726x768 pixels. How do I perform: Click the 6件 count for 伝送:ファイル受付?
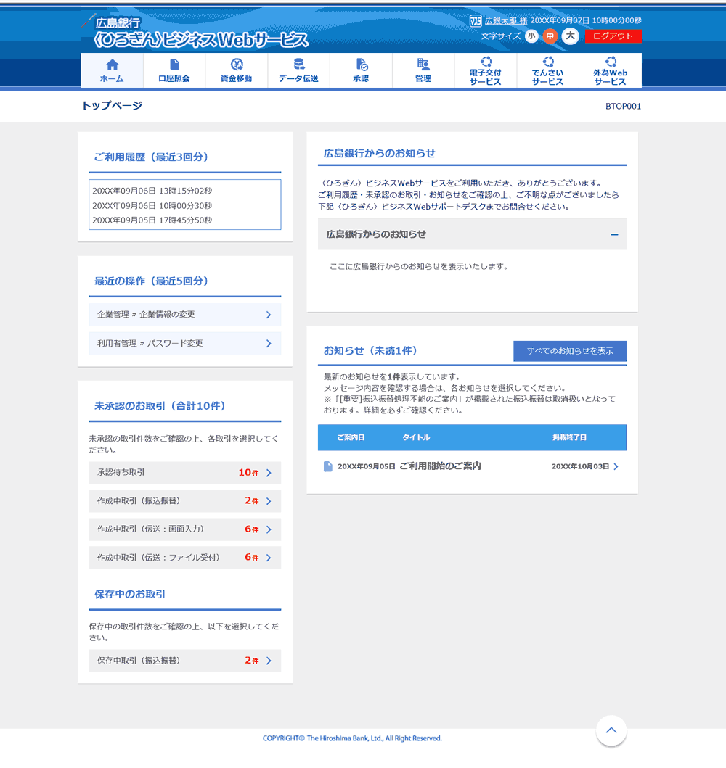(x=252, y=558)
